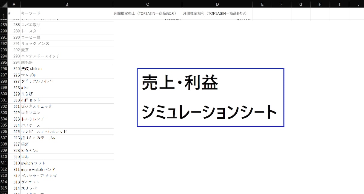Select the # cell beside 'トースター'
The width and height of the screenshot is (364, 194).
point(14,31)
